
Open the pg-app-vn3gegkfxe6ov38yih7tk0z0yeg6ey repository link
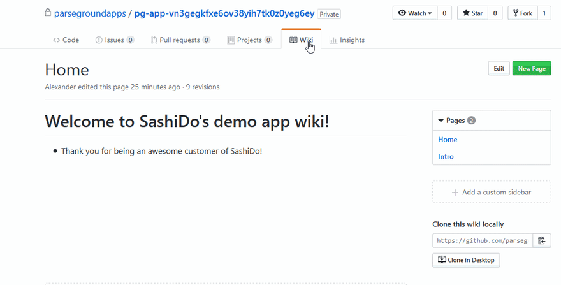224,13
